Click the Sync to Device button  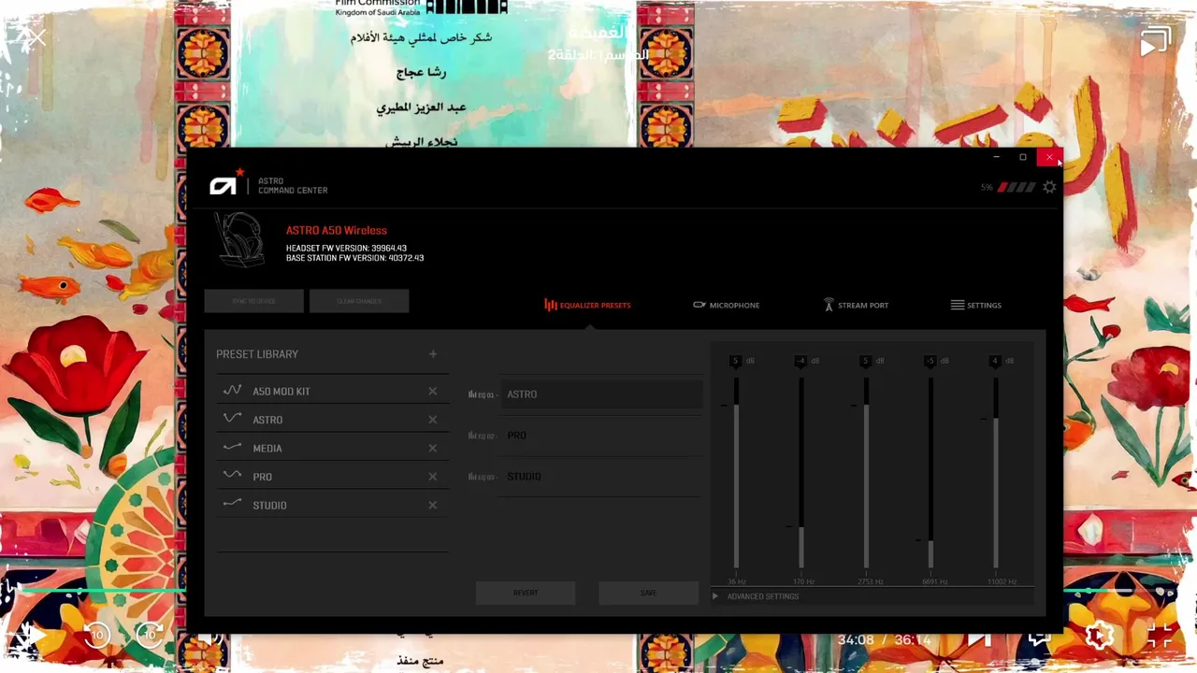[x=254, y=301]
